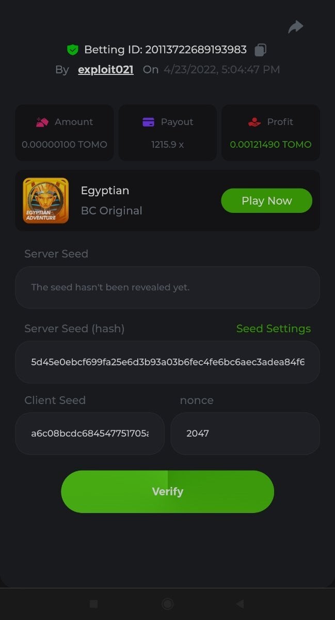This screenshot has width=335, height=620.
Task: Select the Client Seed input field
Action: 90,433
